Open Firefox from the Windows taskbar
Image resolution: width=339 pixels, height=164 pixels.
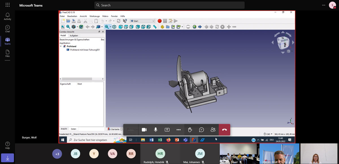click(169, 140)
